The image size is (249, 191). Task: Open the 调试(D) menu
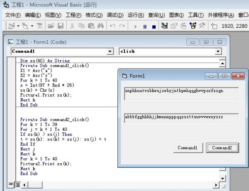(115, 15)
